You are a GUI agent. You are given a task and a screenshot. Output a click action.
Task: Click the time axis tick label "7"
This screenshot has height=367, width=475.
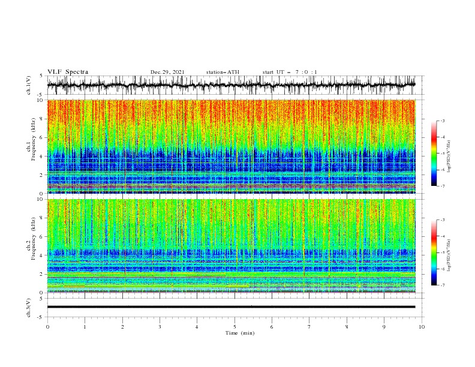coord(309,327)
